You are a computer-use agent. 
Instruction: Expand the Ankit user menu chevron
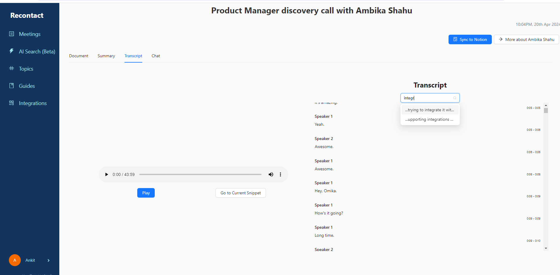point(49,260)
